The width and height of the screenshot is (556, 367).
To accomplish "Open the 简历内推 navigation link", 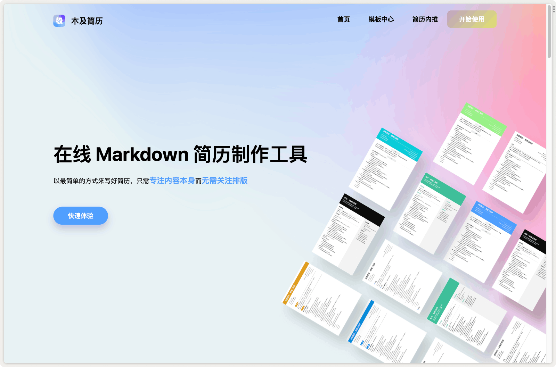I will [425, 19].
